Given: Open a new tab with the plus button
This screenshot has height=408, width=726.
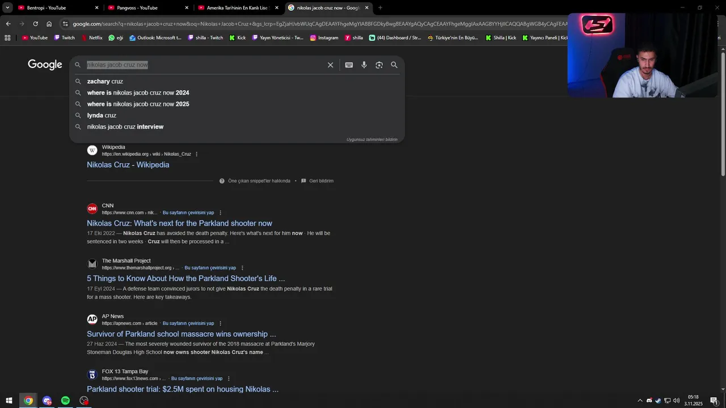Looking at the screenshot, I should pyautogui.click(x=380, y=8).
